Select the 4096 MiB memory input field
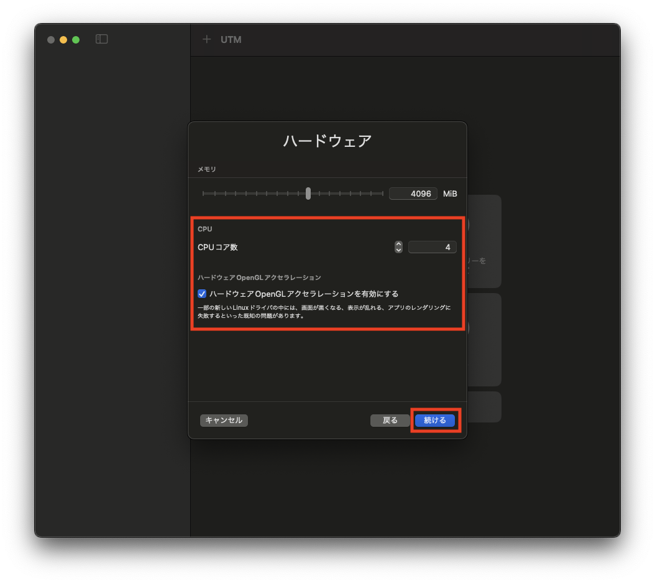Image resolution: width=655 pixels, height=583 pixels. click(x=413, y=194)
